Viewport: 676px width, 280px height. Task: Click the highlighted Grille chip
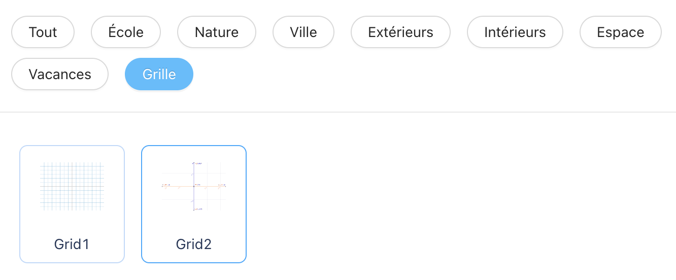159,74
